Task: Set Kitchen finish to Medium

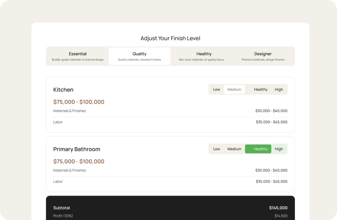Action: pyautogui.click(x=234, y=89)
